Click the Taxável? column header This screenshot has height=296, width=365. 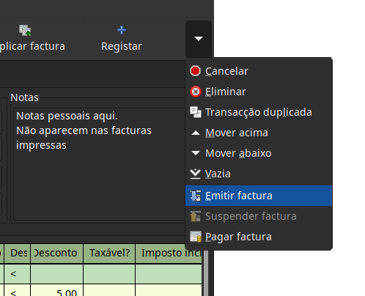point(109,254)
